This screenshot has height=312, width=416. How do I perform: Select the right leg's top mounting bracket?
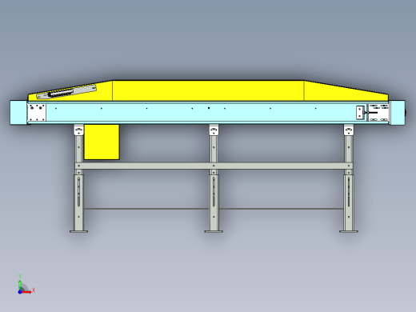tap(349, 130)
